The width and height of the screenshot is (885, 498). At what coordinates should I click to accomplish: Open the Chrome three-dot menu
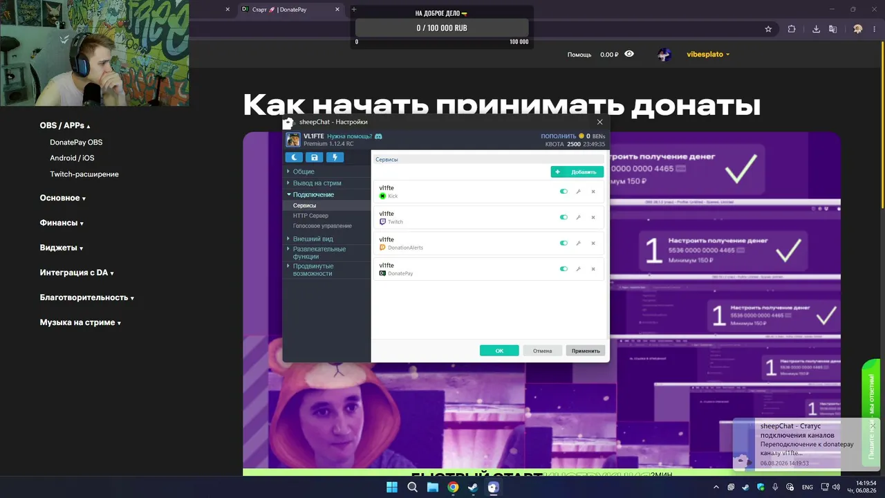[875, 29]
